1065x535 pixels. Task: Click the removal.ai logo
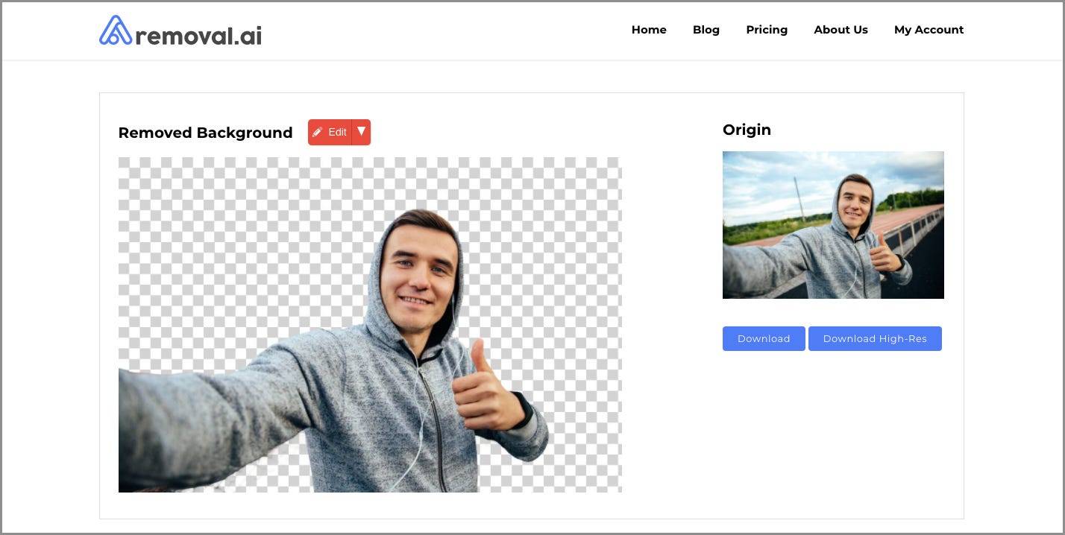(180, 31)
